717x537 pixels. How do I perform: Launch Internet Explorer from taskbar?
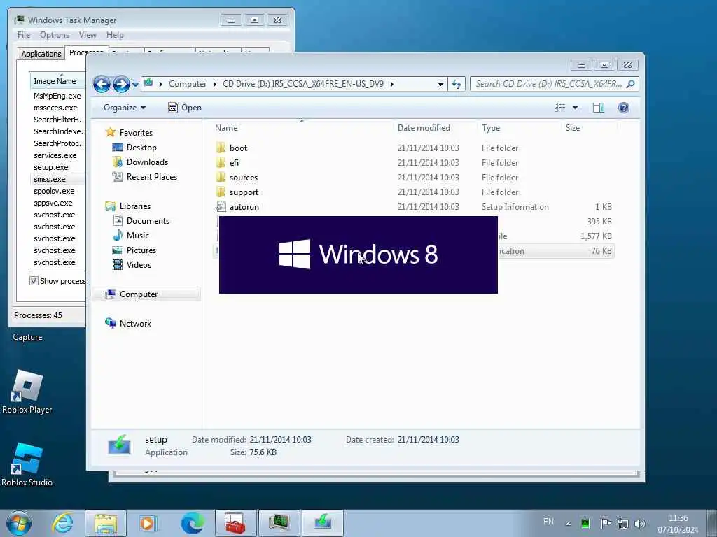click(x=62, y=523)
